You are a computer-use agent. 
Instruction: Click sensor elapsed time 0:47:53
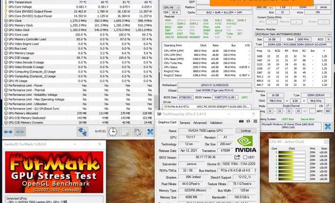click(100, 131)
